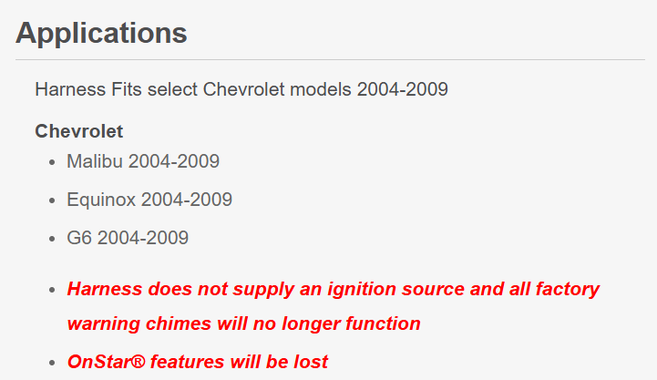Click the registered trademark symbol after OnStar

[138, 362]
